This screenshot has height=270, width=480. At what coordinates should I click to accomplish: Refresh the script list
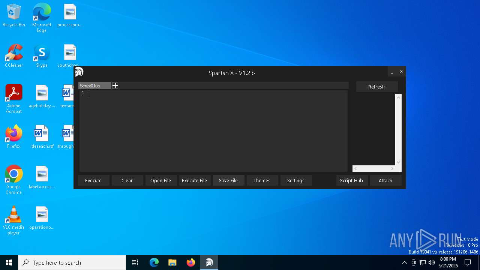(376, 87)
